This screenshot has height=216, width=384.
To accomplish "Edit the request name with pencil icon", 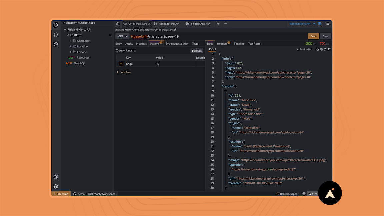I will point(175,30).
